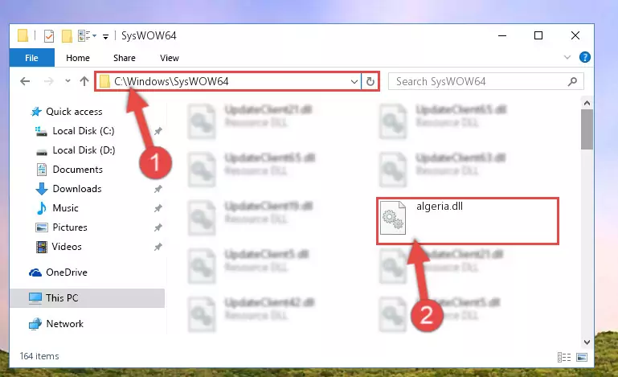618x377 pixels.
Task: Select Quick access in navigation pane
Action: tap(74, 112)
